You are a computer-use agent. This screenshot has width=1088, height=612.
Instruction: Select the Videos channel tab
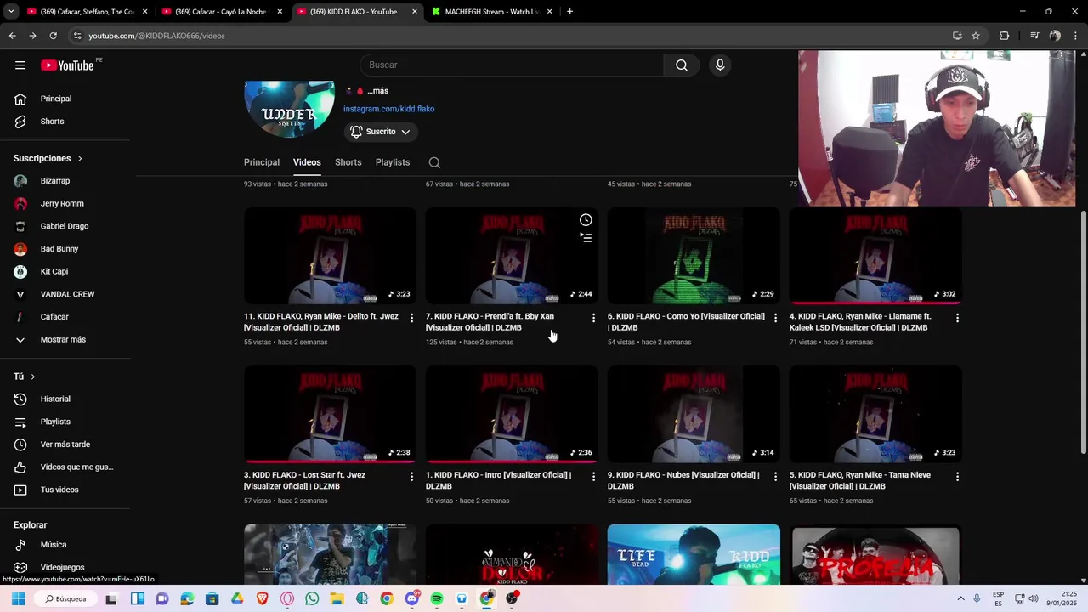[307, 162]
